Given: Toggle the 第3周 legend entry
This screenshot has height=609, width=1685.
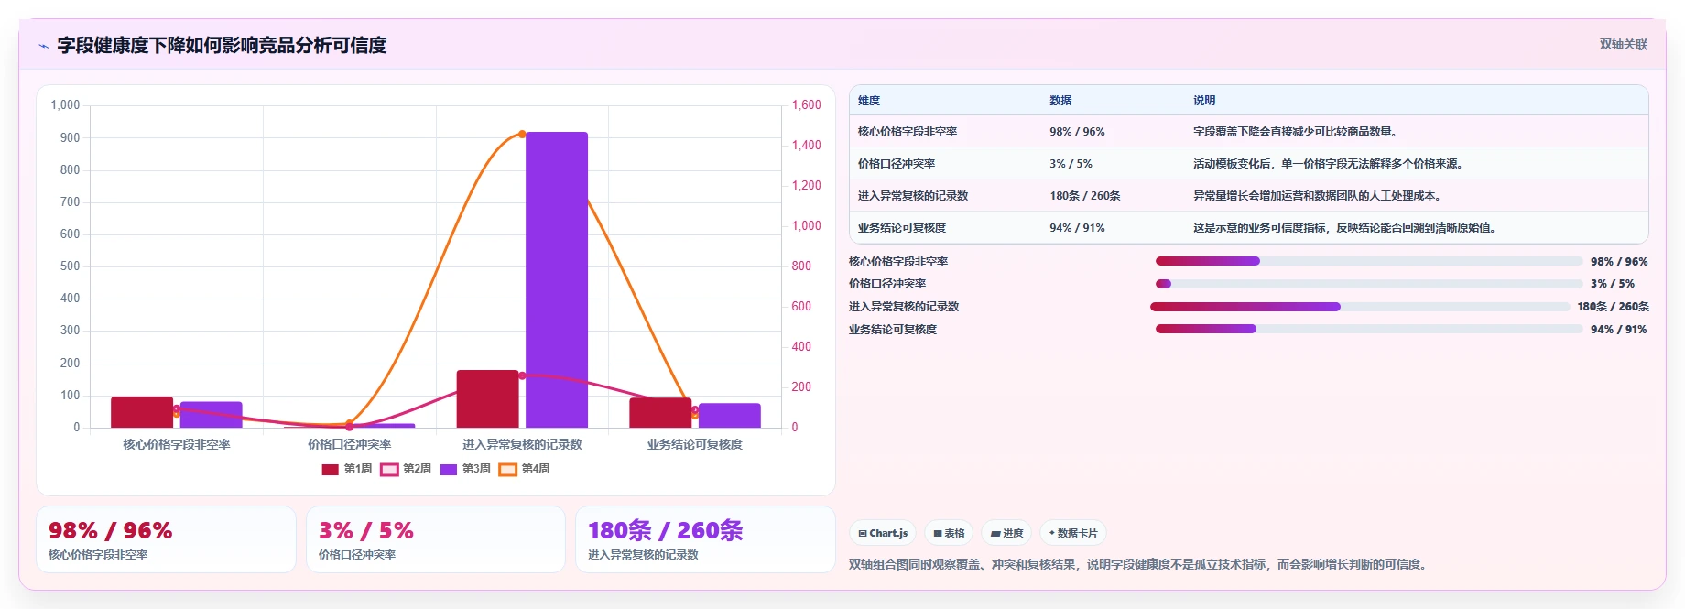Looking at the screenshot, I should tap(465, 469).
